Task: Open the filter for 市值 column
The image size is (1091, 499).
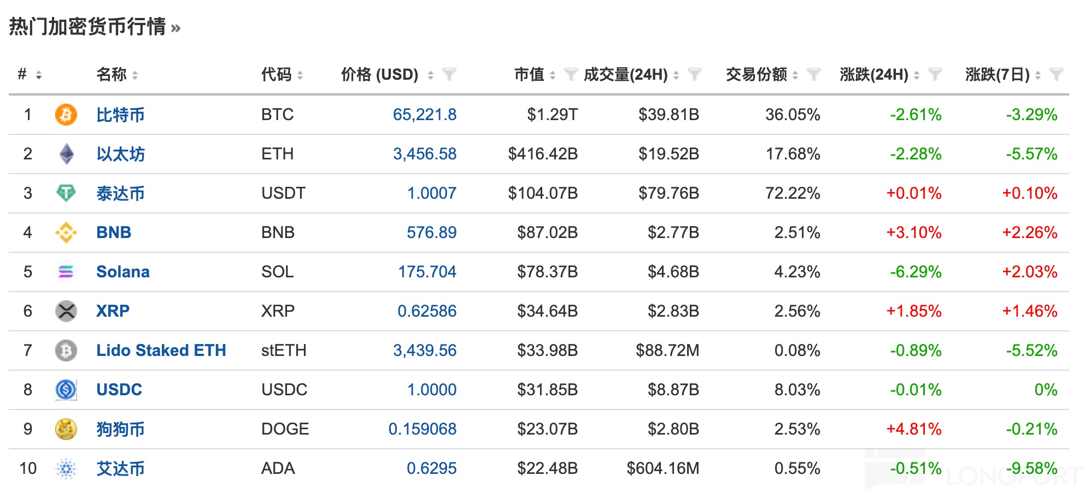Action: pos(571,74)
